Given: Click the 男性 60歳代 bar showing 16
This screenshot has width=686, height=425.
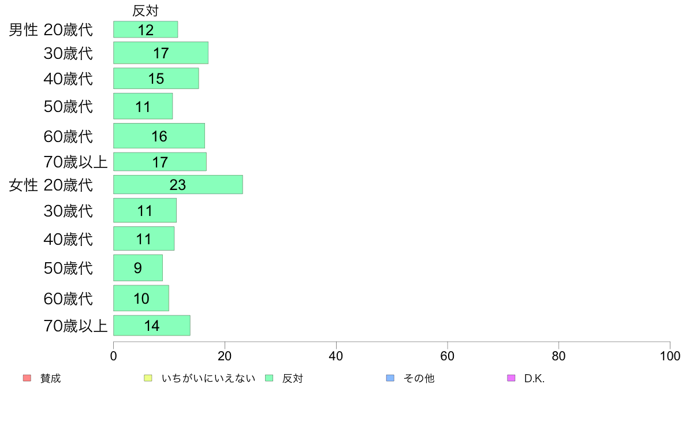Looking at the screenshot, I should (x=159, y=136).
